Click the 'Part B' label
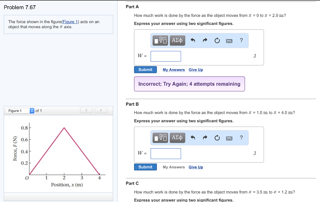The height and width of the screenshot is (202, 320). pos(132,104)
